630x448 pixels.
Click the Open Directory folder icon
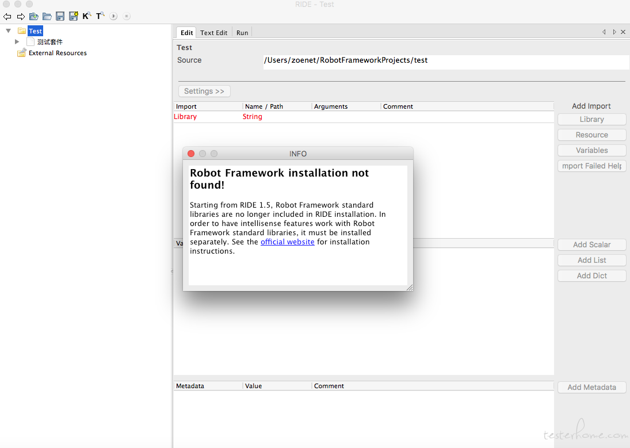47,17
